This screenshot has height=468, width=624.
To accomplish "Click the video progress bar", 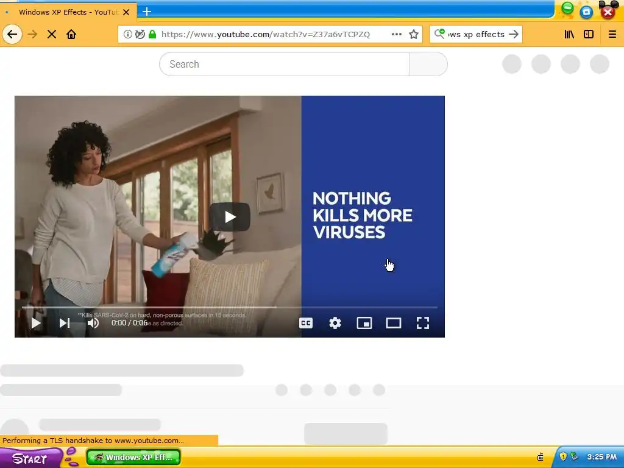I will coord(230,307).
